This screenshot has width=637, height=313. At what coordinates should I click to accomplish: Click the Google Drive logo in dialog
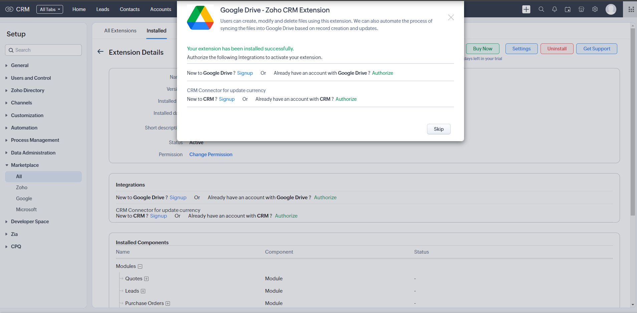click(x=200, y=18)
